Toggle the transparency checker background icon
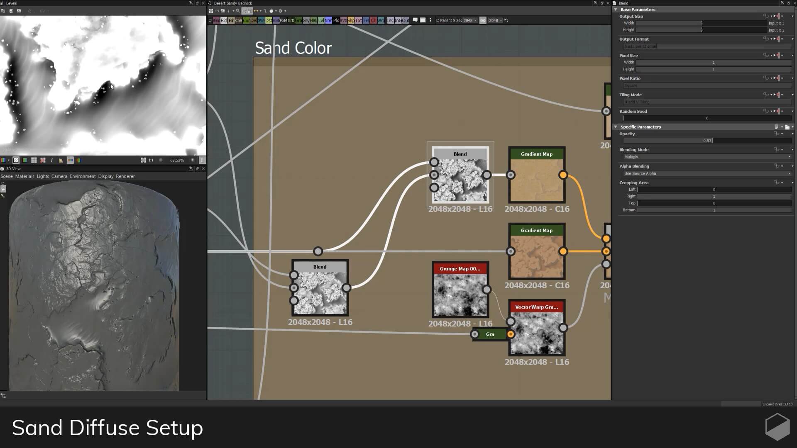 point(16,160)
